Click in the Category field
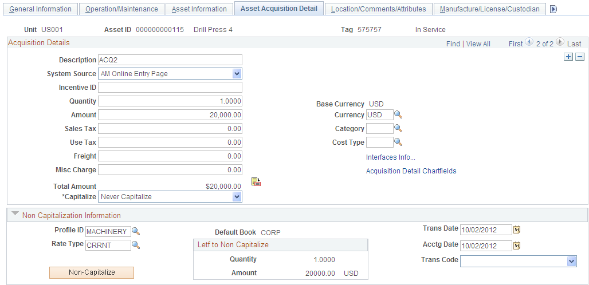This screenshot has height=285, width=589. [380, 129]
